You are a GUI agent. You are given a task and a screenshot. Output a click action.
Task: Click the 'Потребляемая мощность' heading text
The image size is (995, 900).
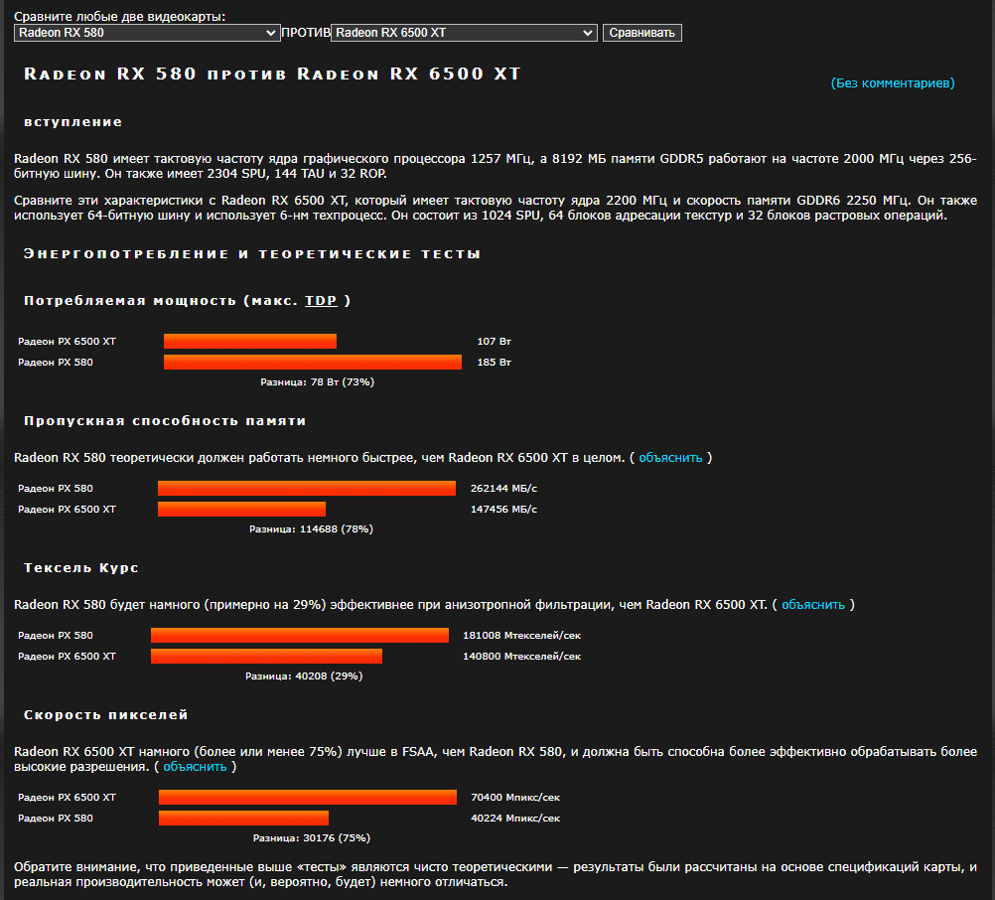point(130,301)
